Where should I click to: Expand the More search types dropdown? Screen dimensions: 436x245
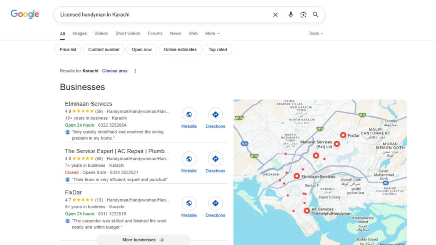coord(212,33)
